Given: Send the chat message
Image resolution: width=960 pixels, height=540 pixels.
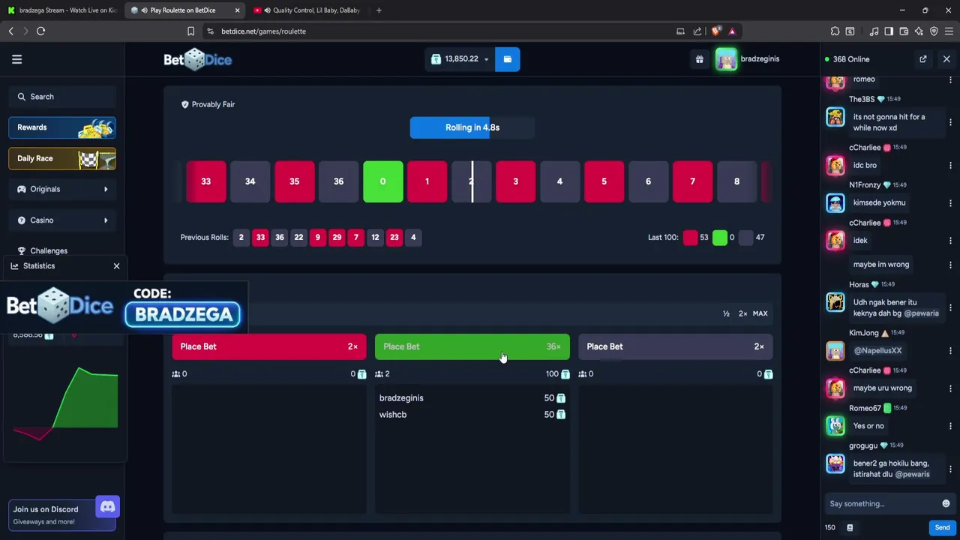Looking at the screenshot, I should 942,528.
